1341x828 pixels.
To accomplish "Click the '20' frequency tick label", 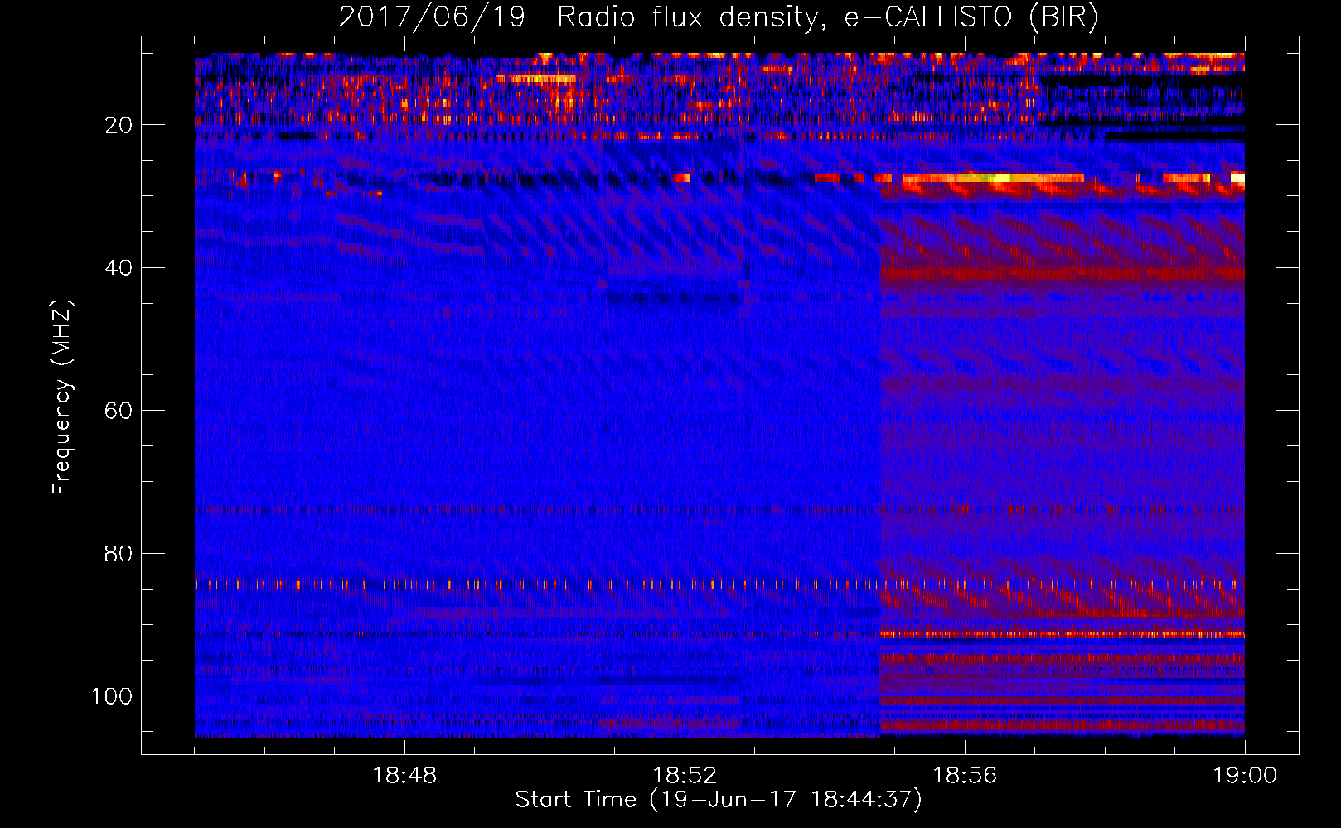I will pyautogui.click(x=119, y=125).
